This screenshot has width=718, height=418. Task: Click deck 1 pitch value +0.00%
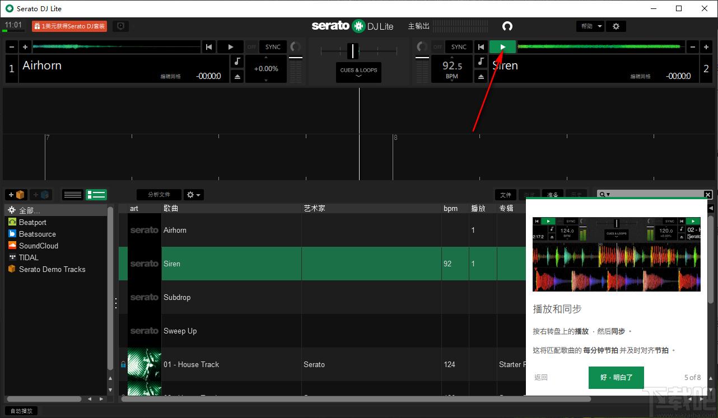click(x=266, y=69)
